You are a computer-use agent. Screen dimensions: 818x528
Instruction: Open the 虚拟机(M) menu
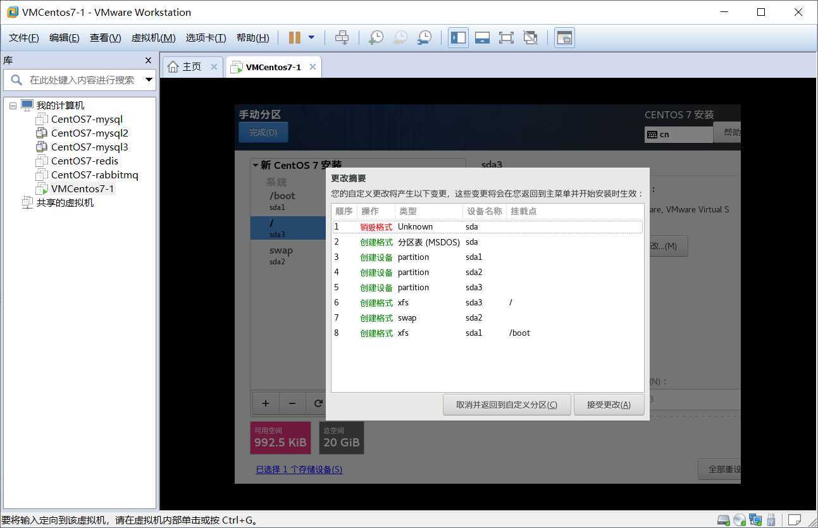[153, 38]
